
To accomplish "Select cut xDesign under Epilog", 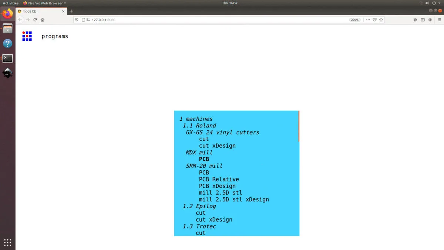I will click(214, 220).
